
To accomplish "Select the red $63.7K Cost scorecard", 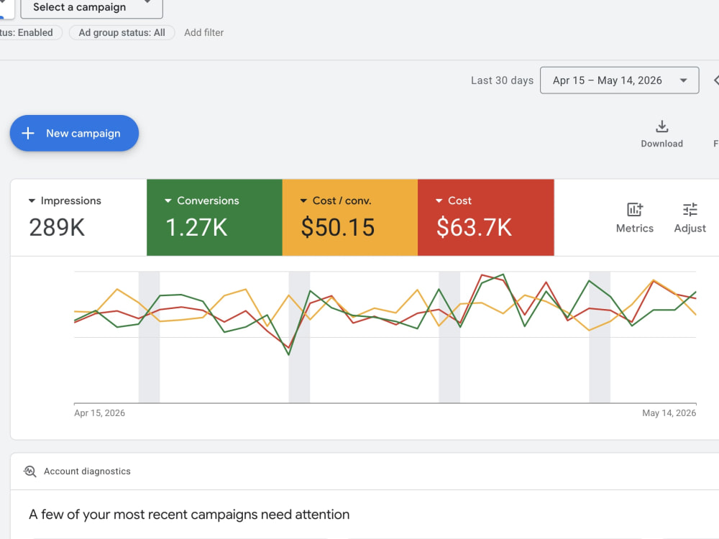I will tap(485, 217).
